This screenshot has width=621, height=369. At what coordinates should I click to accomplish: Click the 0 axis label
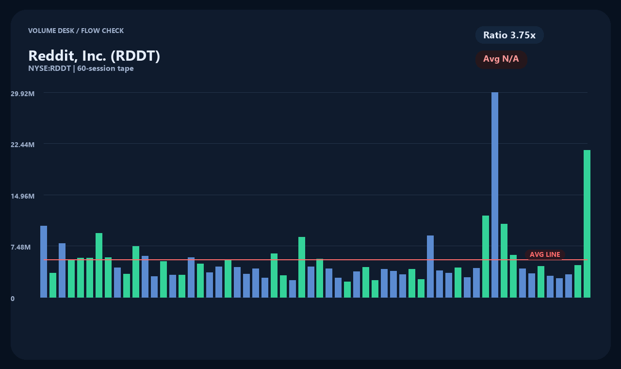tap(13, 299)
